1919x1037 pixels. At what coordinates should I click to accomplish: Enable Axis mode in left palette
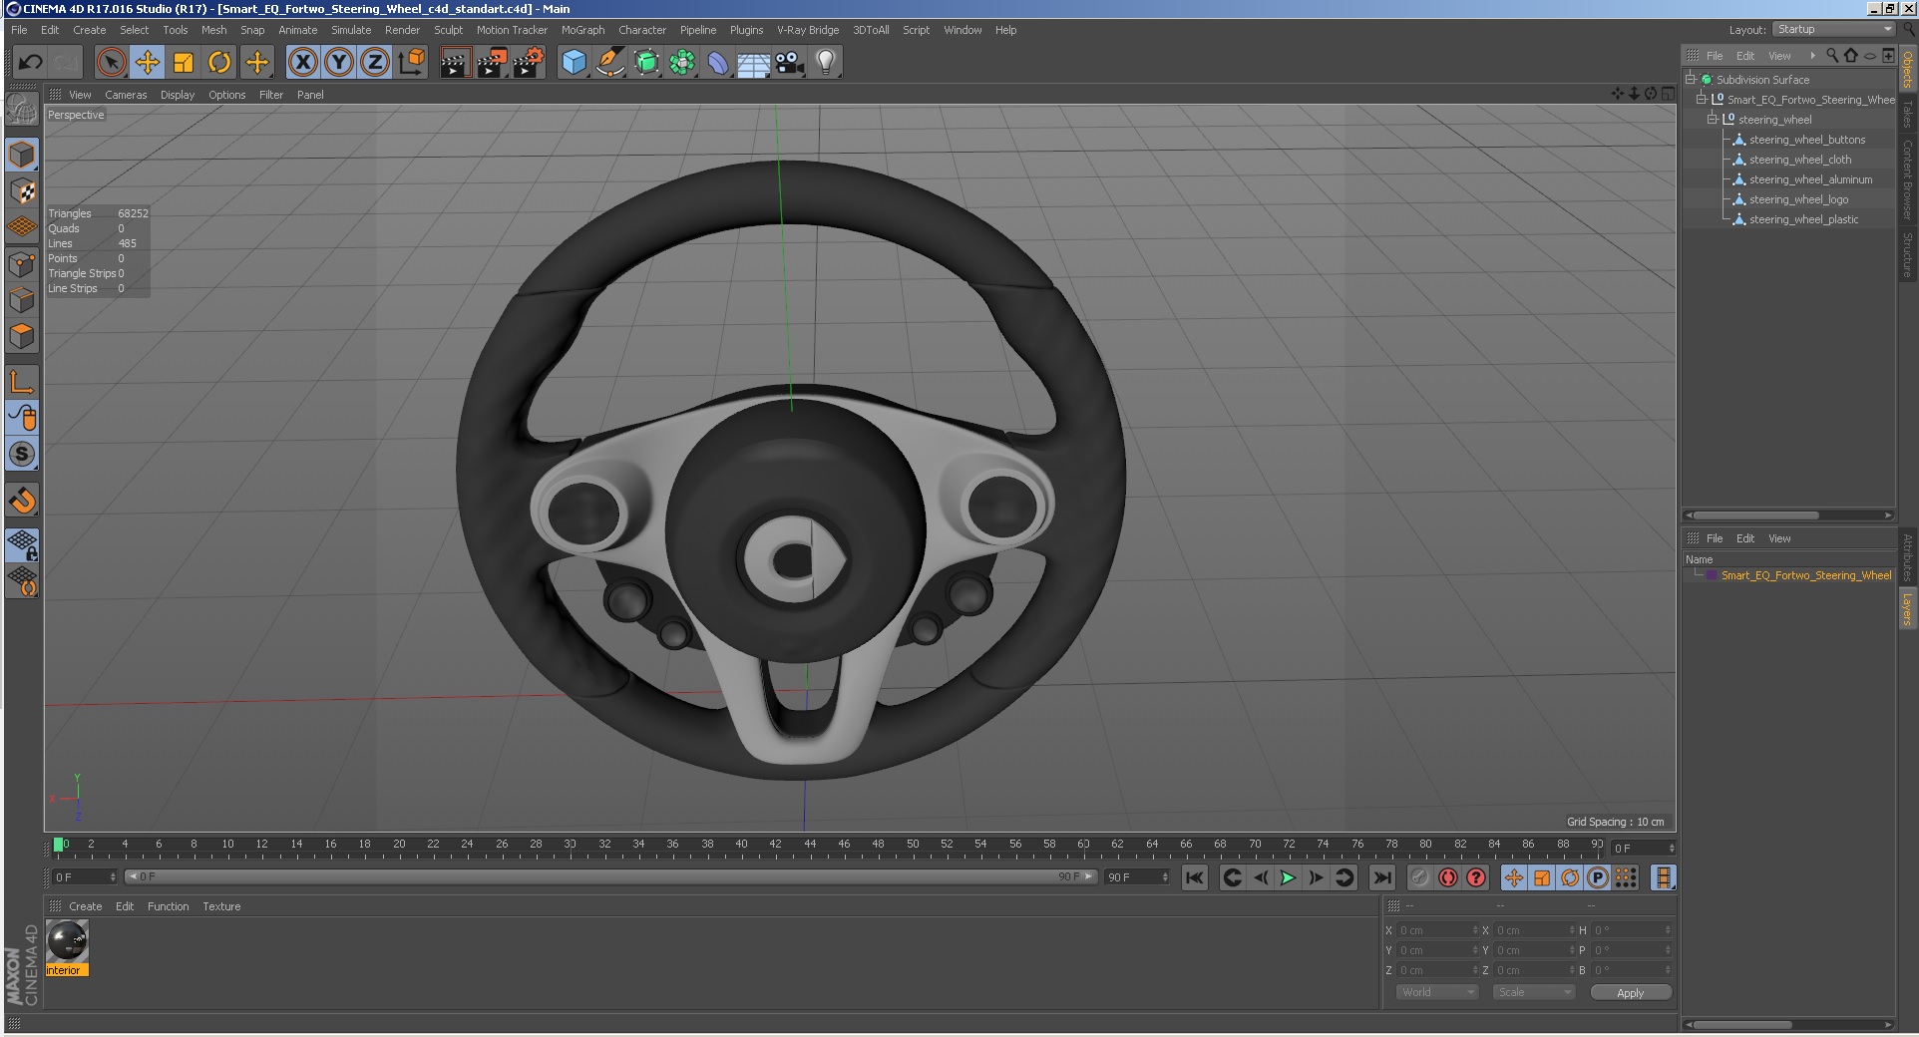[x=22, y=382]
